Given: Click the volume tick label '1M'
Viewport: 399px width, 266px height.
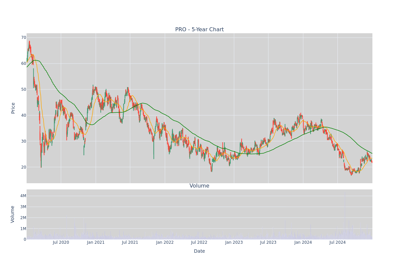Looking at the screenshot, I should (23, 229).
